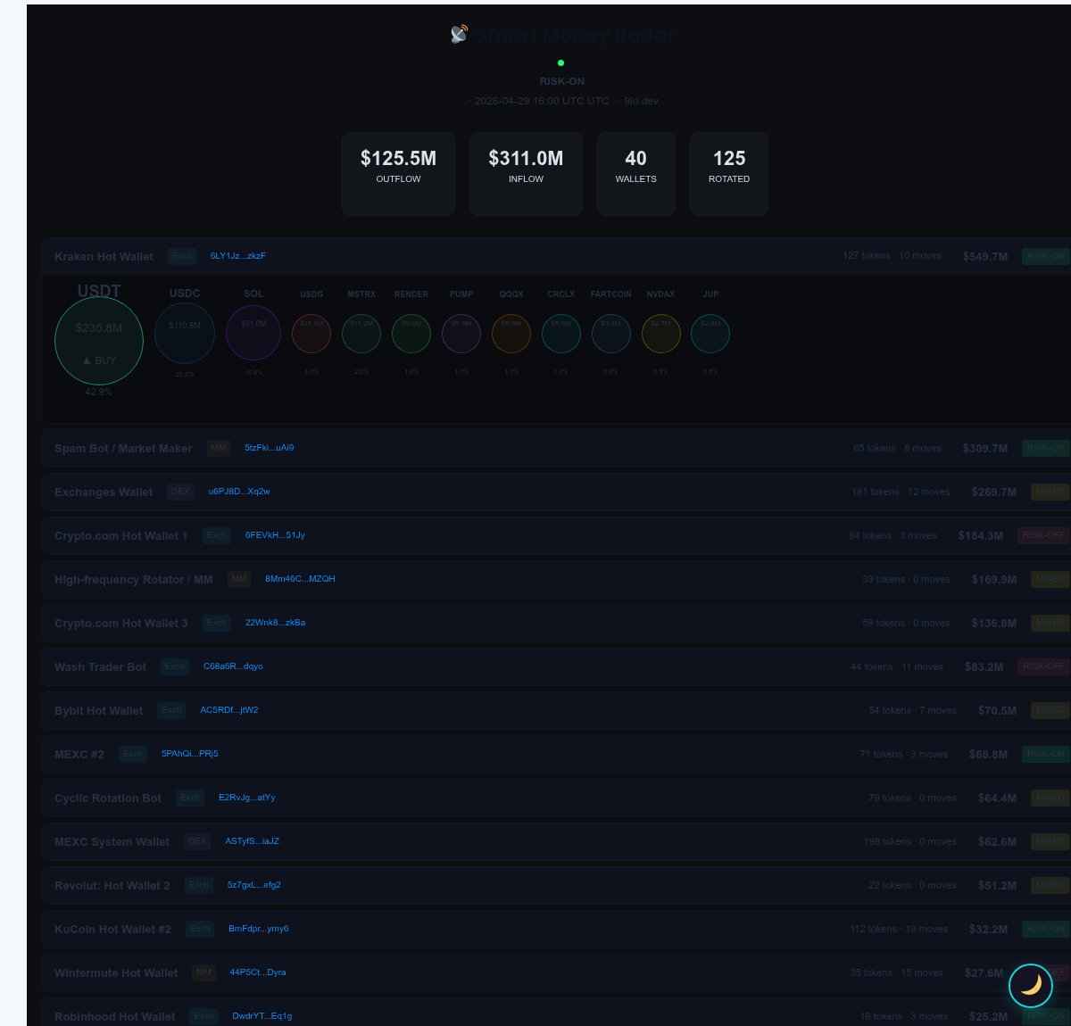Open address link 44P5Ct...Dyra
This screenshot has width=1071, height=1026.
(258, 972)
